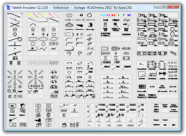This screenshot has height=136, width=186.
Task: Choose the tangent-to-circle line icon
Action: [15, 39]
